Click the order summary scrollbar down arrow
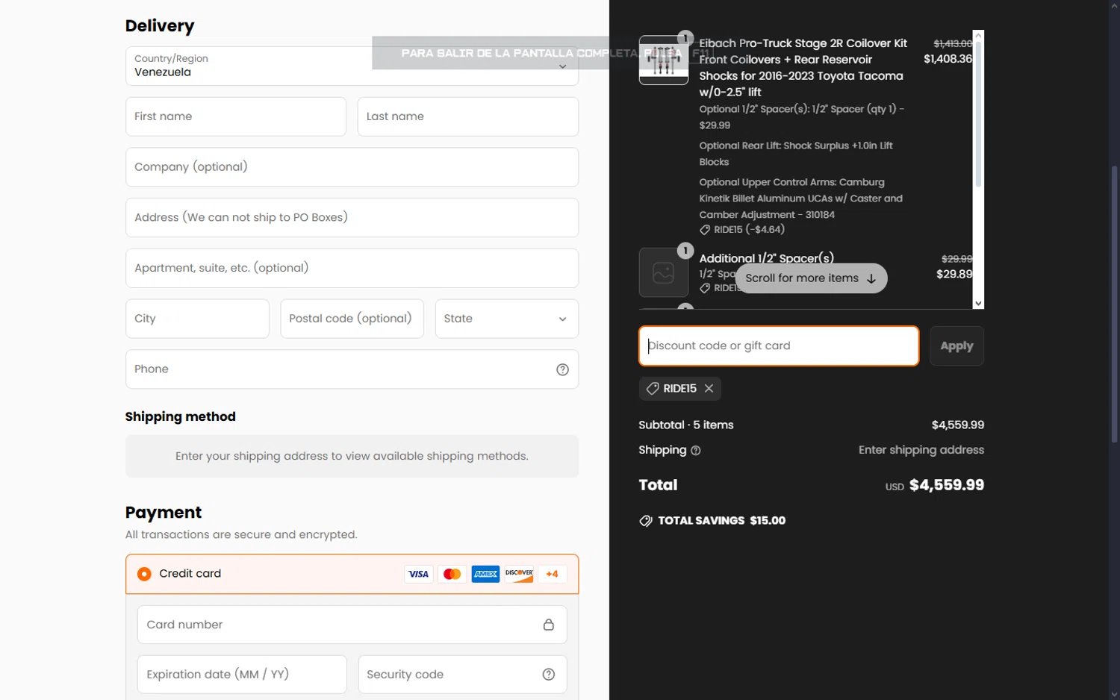 [978, 304]
